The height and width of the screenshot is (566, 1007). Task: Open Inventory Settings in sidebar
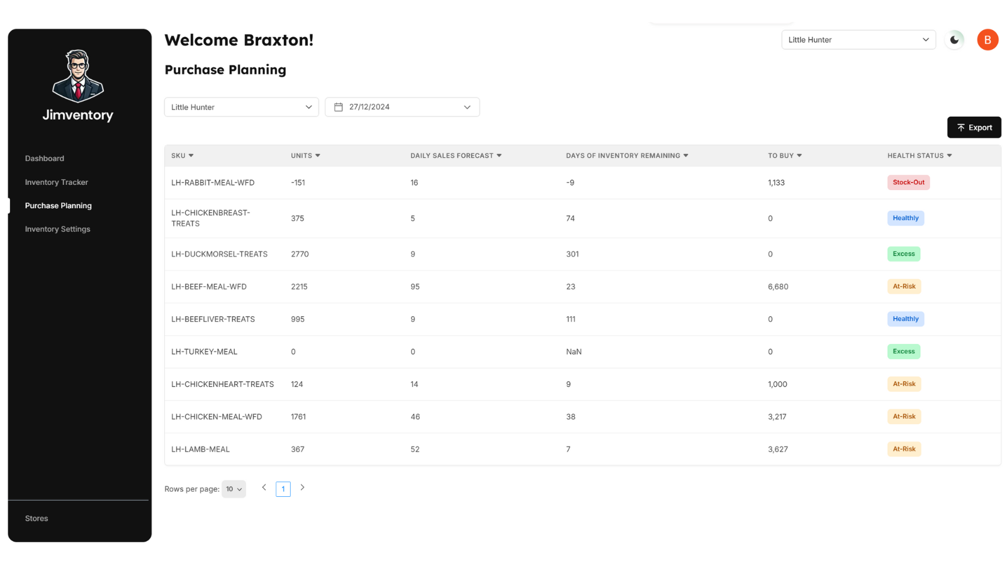58,229
